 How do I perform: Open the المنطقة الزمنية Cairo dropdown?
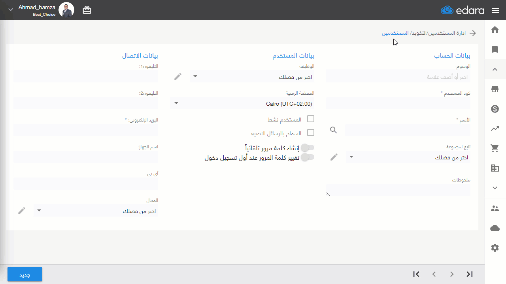point(242,104)
